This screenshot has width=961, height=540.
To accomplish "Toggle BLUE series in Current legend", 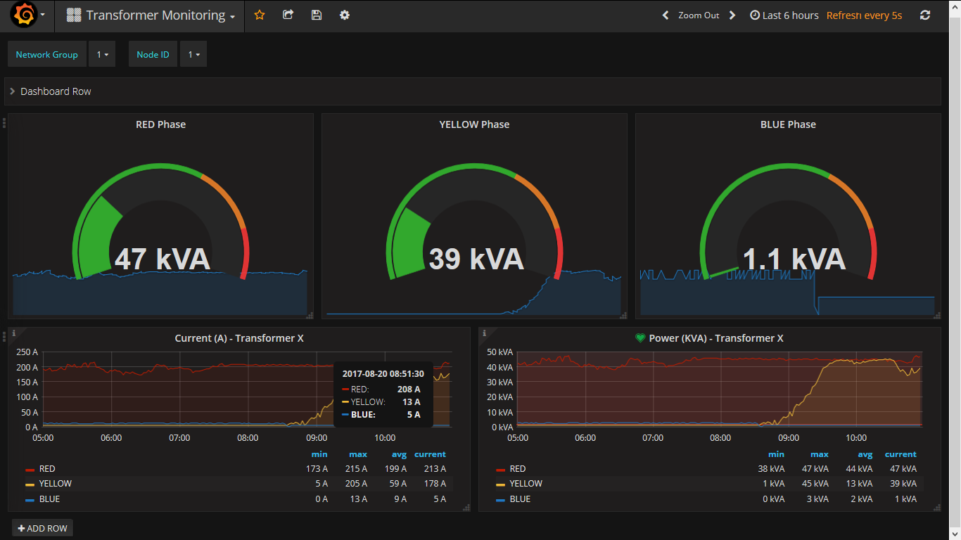I will [x=49, y=499].
